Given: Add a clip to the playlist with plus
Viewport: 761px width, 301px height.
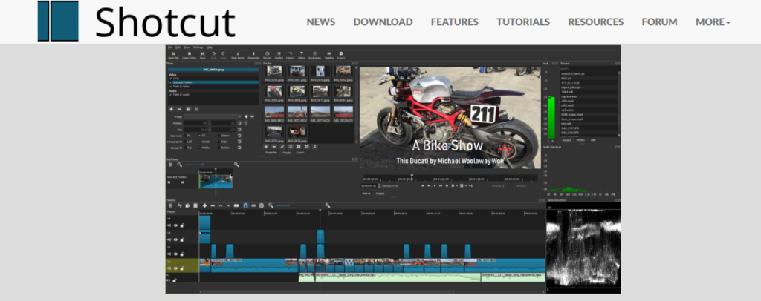Looking at the screenshot, I should (x=266, y=146).
